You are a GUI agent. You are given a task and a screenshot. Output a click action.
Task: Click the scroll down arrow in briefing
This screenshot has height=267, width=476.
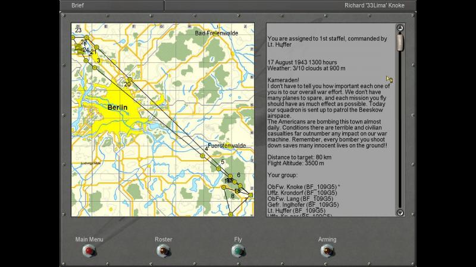400,212
